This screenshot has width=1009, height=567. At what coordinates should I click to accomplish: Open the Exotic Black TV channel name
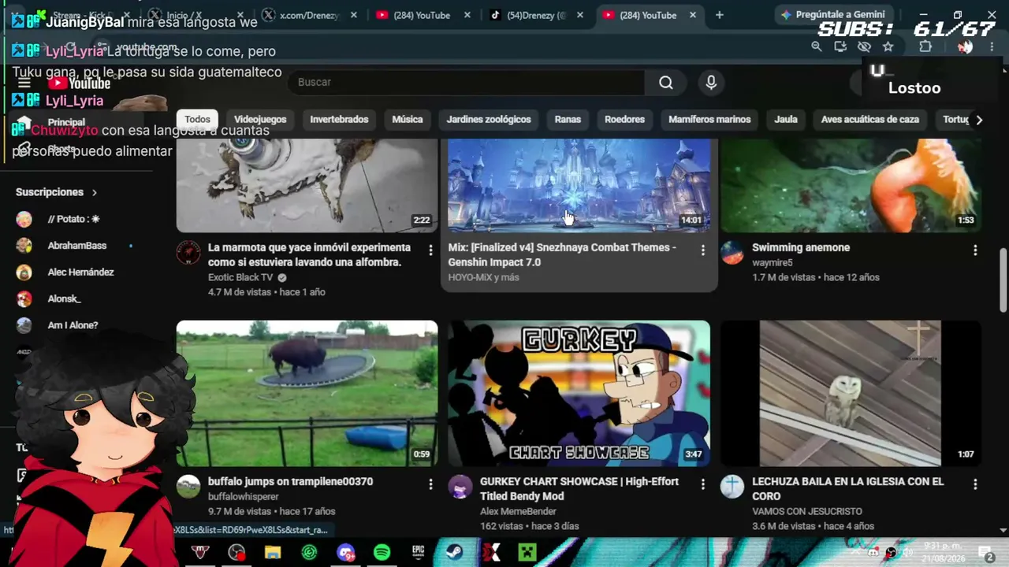coord(240,277)
